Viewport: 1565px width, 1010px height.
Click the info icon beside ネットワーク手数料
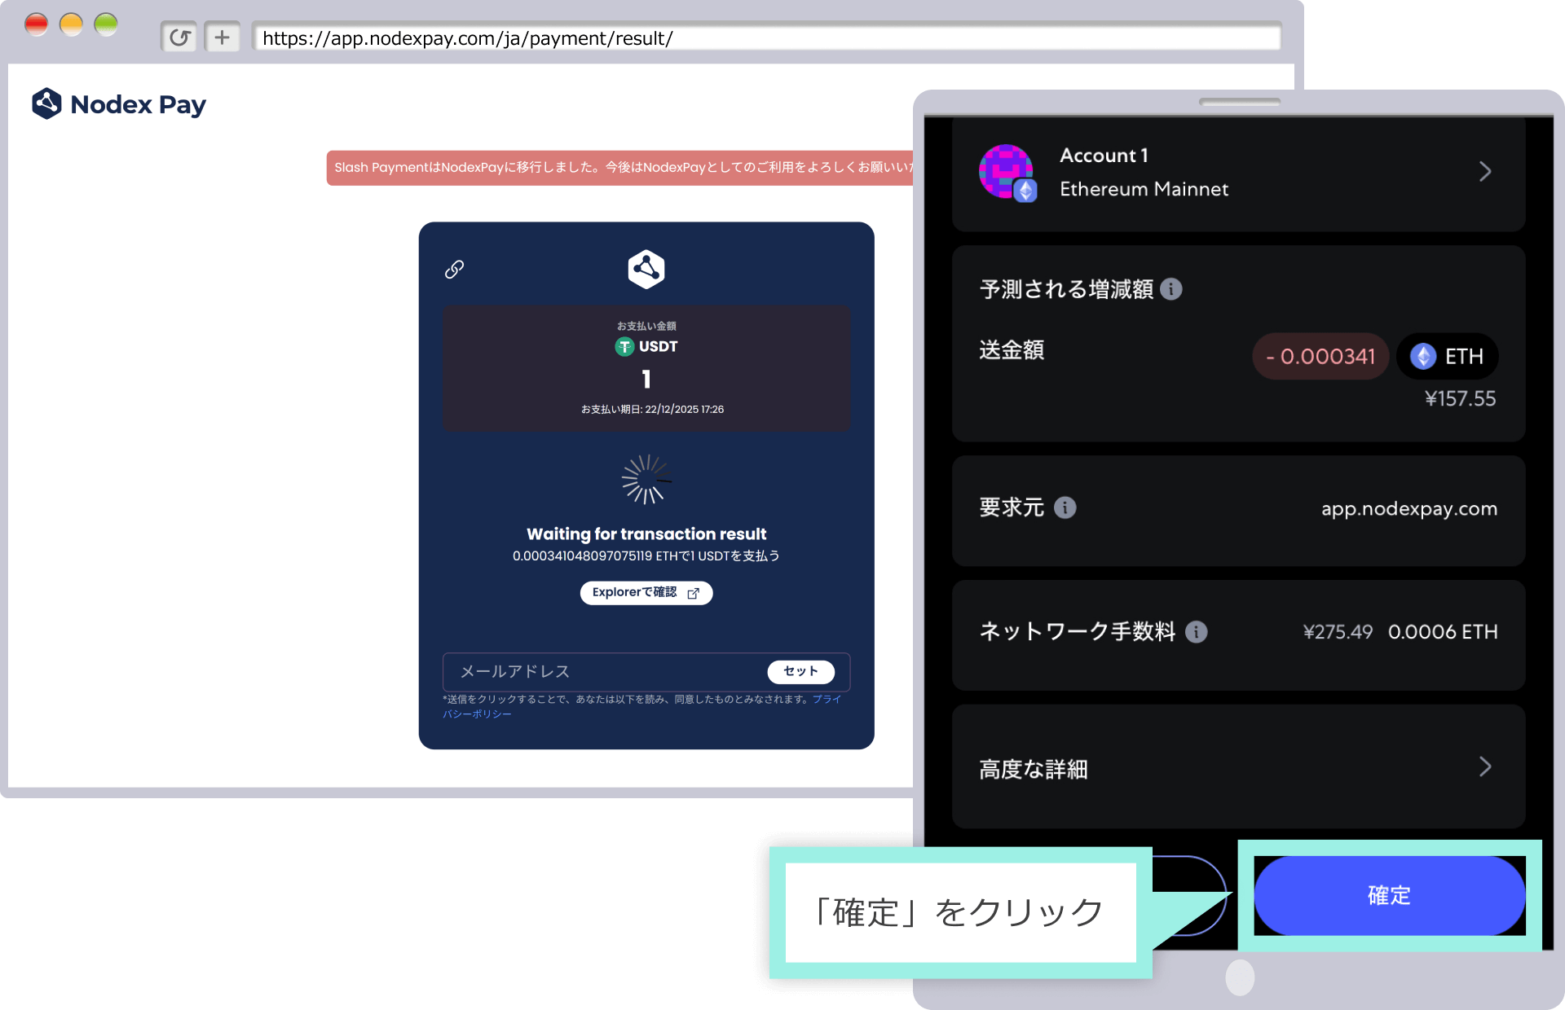[x=1197, y=631]
